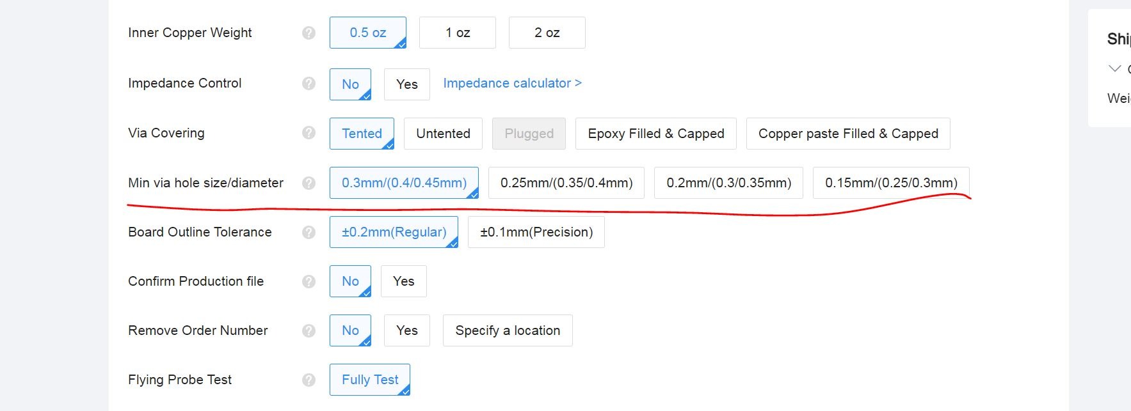Choose 2 oz inner copper weight
1131x411 pixels.
tap(547, 33)
